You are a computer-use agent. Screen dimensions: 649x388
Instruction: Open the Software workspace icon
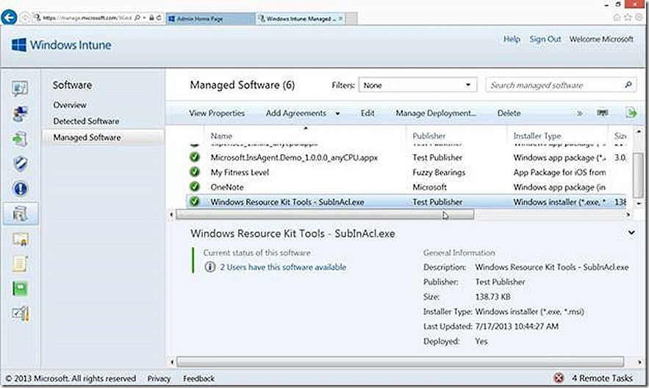(20, 213)
